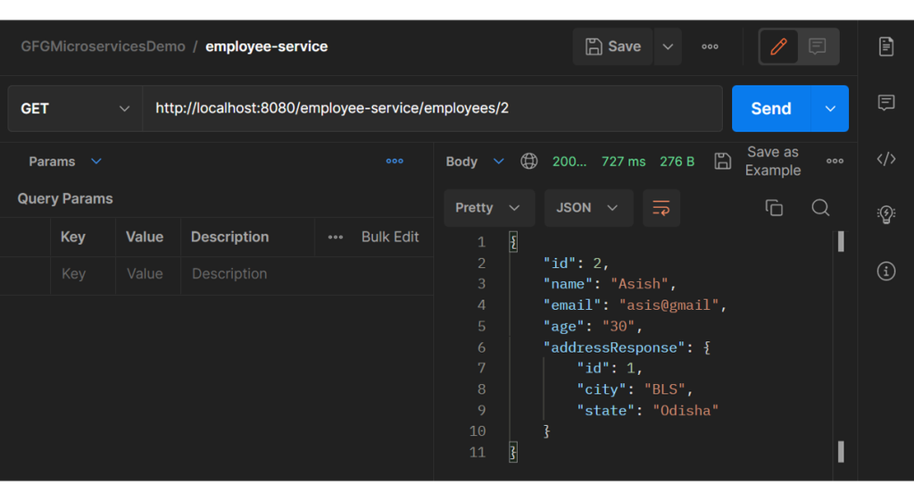This screenshot has height=501, width=914.
Task: Switch to comment mode toggle
Action: pyautogui.click(x=818, y=47)
